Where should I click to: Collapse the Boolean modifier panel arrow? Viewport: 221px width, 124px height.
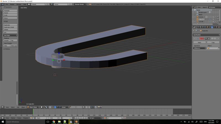click(x=194, y=39)
